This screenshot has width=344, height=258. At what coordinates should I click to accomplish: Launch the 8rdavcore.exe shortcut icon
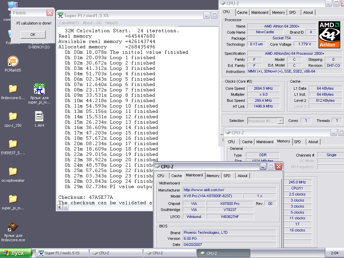point(13,227)
